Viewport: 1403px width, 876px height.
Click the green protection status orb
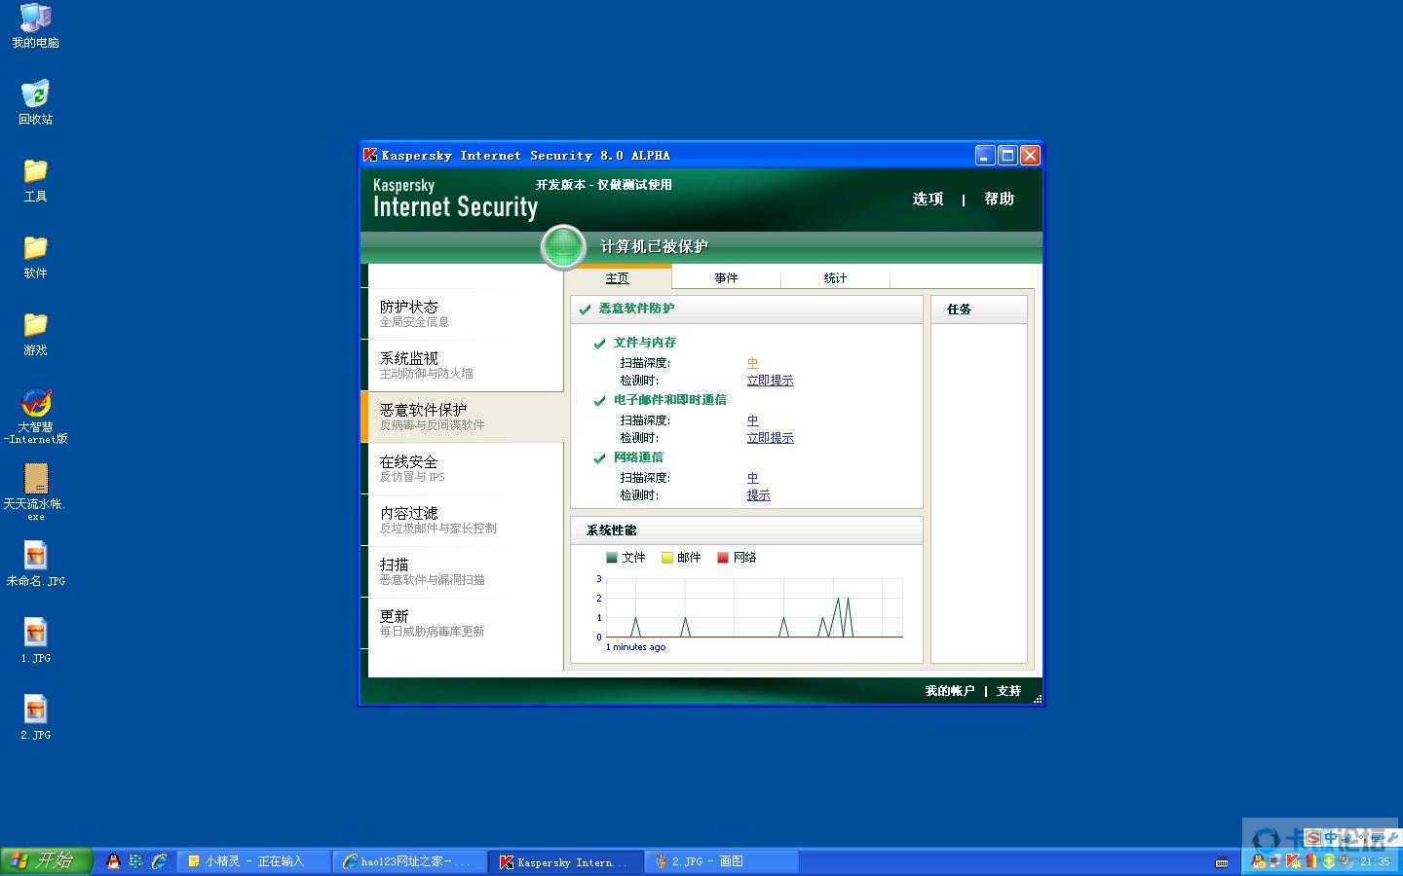click(563, 246)
